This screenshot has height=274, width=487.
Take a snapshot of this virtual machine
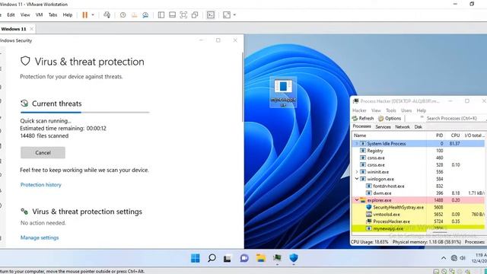pyautogui.click(x=123, y=15)
